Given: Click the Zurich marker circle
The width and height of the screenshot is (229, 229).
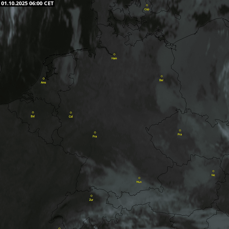Looking at the screenshot, I should [91, 196].
